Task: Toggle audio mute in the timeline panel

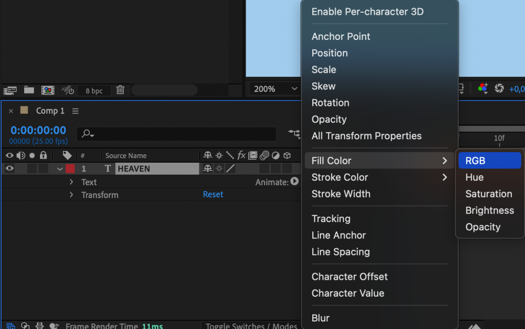Action: [x=20, y=155]
